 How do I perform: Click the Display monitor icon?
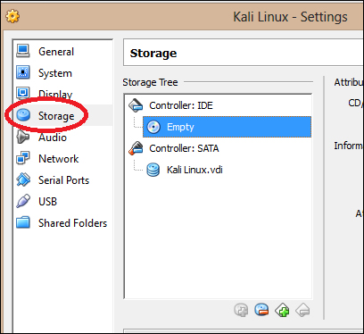[23, 93]
